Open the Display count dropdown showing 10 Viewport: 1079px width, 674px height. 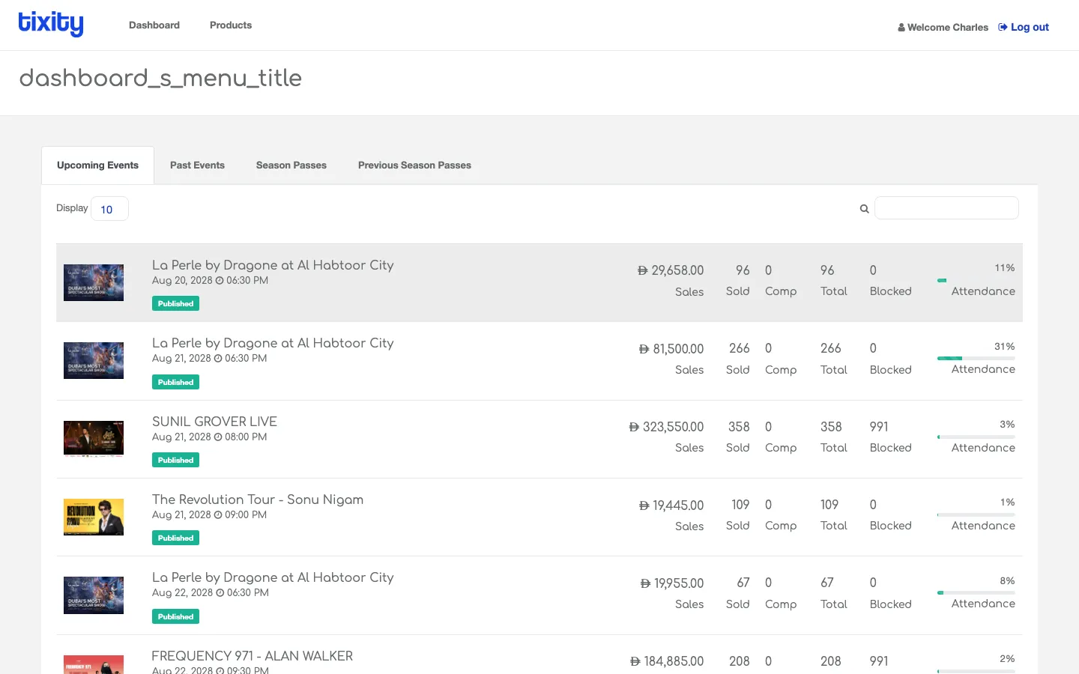[x=109, y=209]
